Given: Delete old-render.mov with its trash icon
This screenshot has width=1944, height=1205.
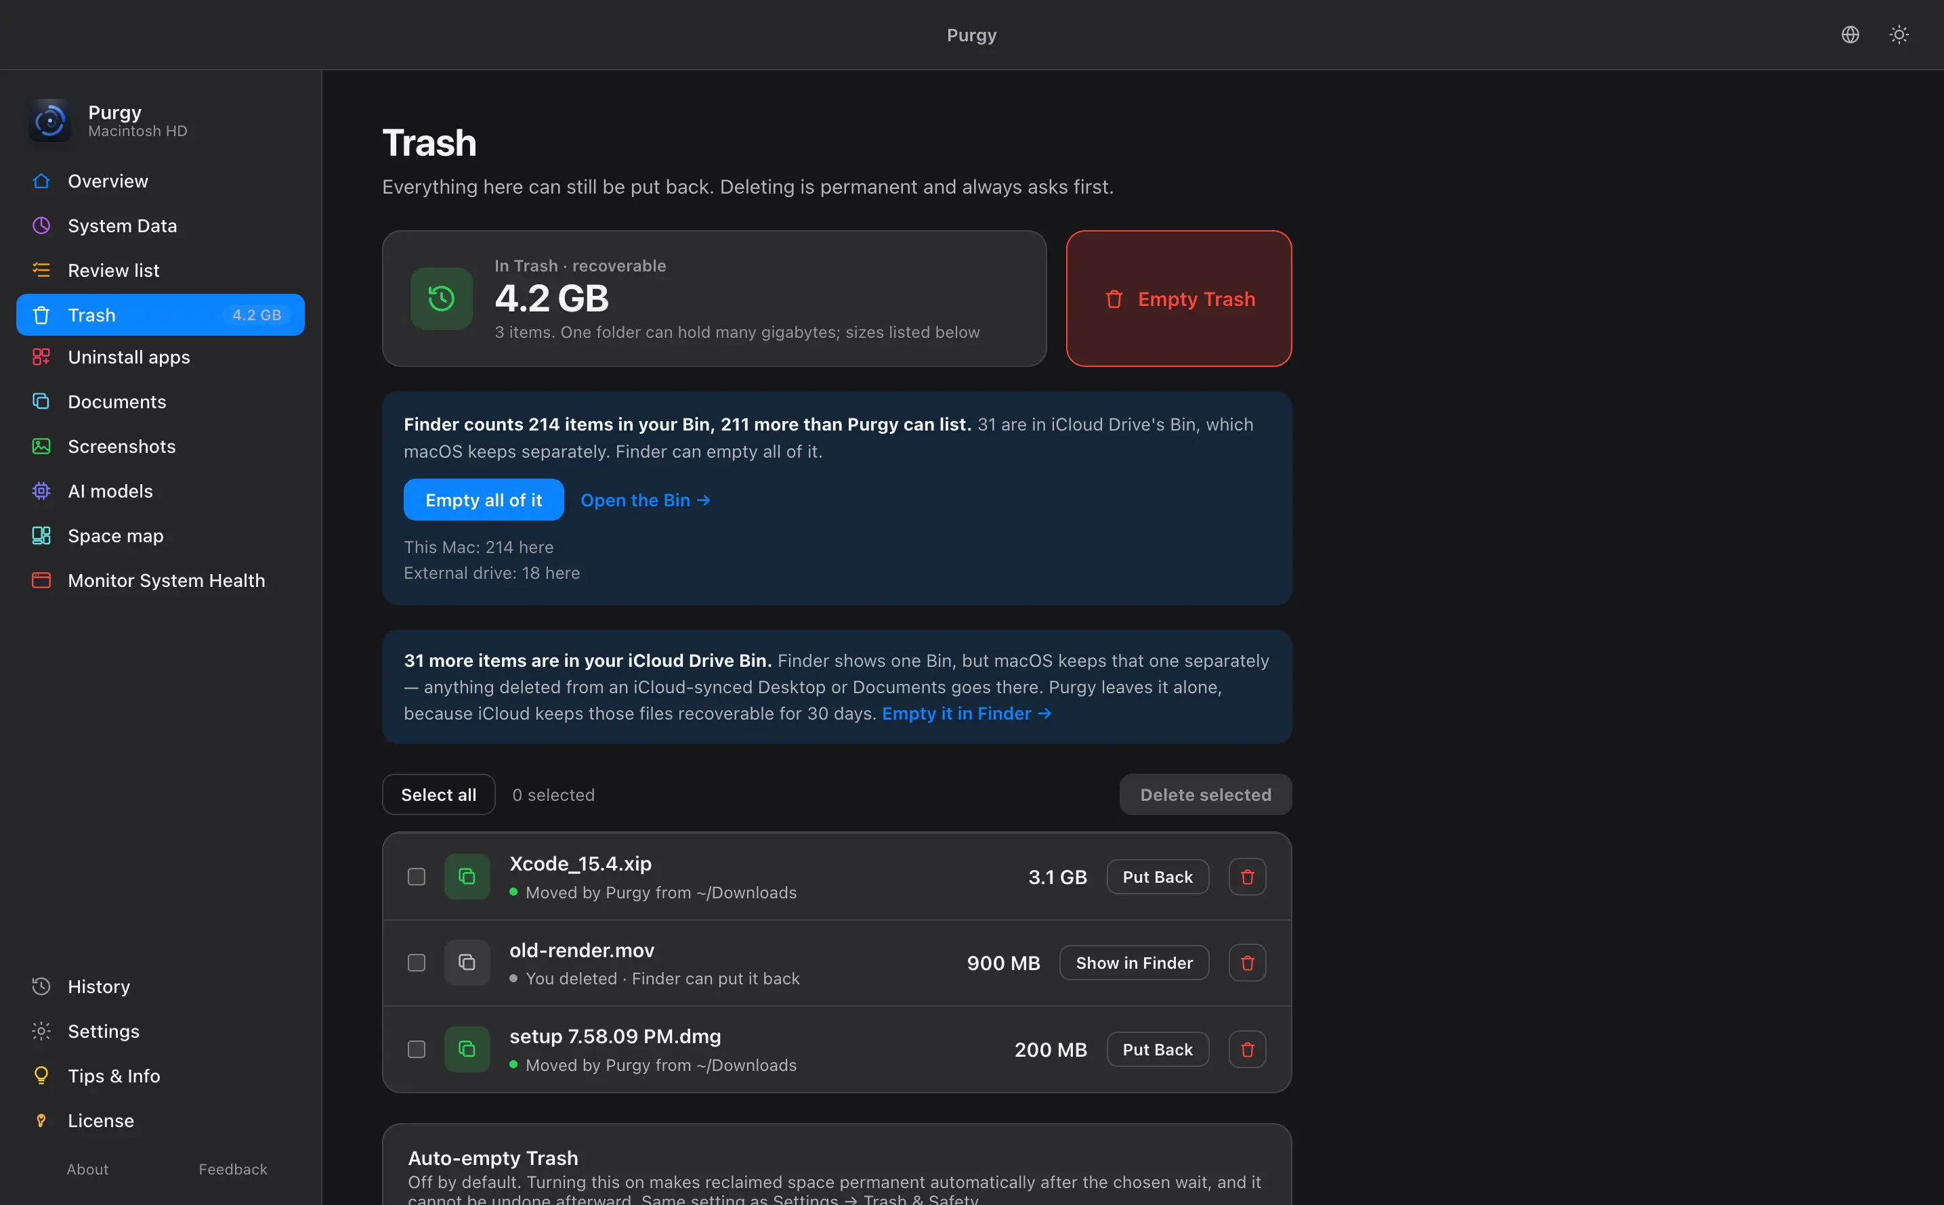Looking at the screenshot, I should tap(1247, 963).
